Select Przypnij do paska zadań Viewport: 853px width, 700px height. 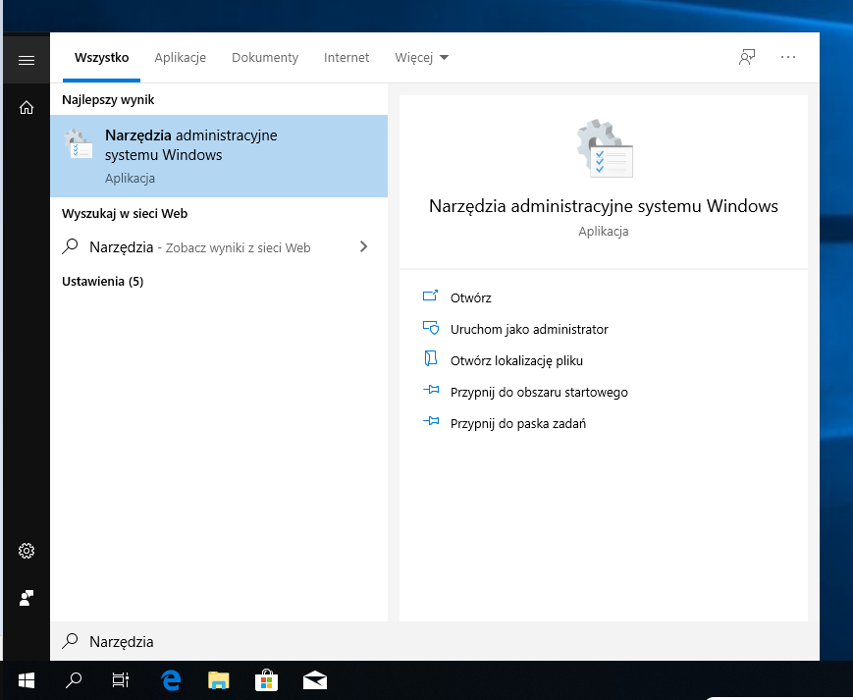click(x=518, y=424)
